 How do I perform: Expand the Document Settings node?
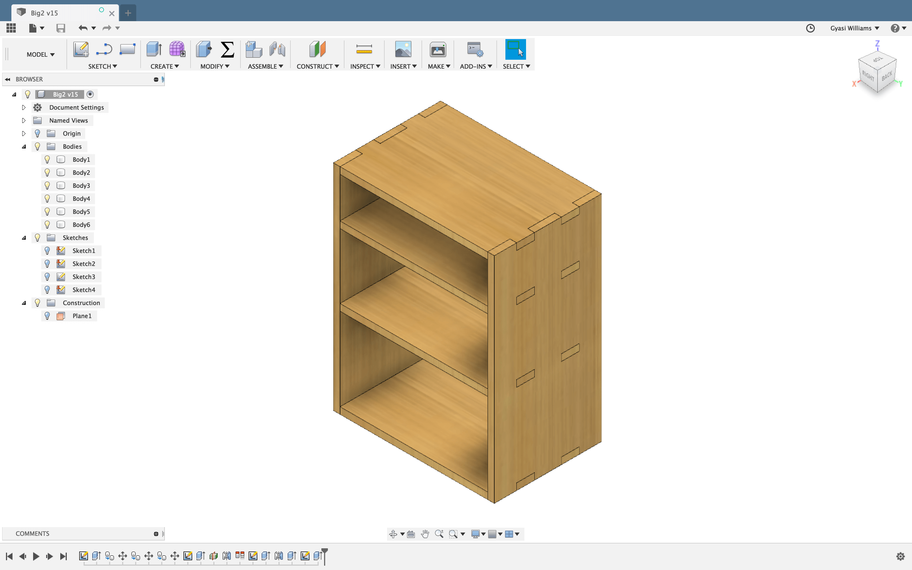[24, 107]
